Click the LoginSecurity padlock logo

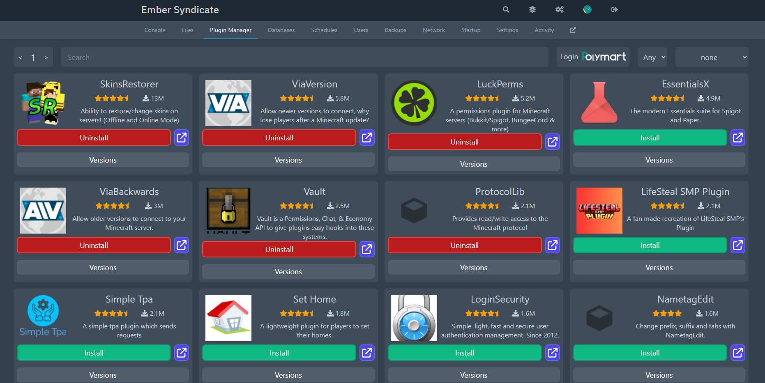coord(414,318)
